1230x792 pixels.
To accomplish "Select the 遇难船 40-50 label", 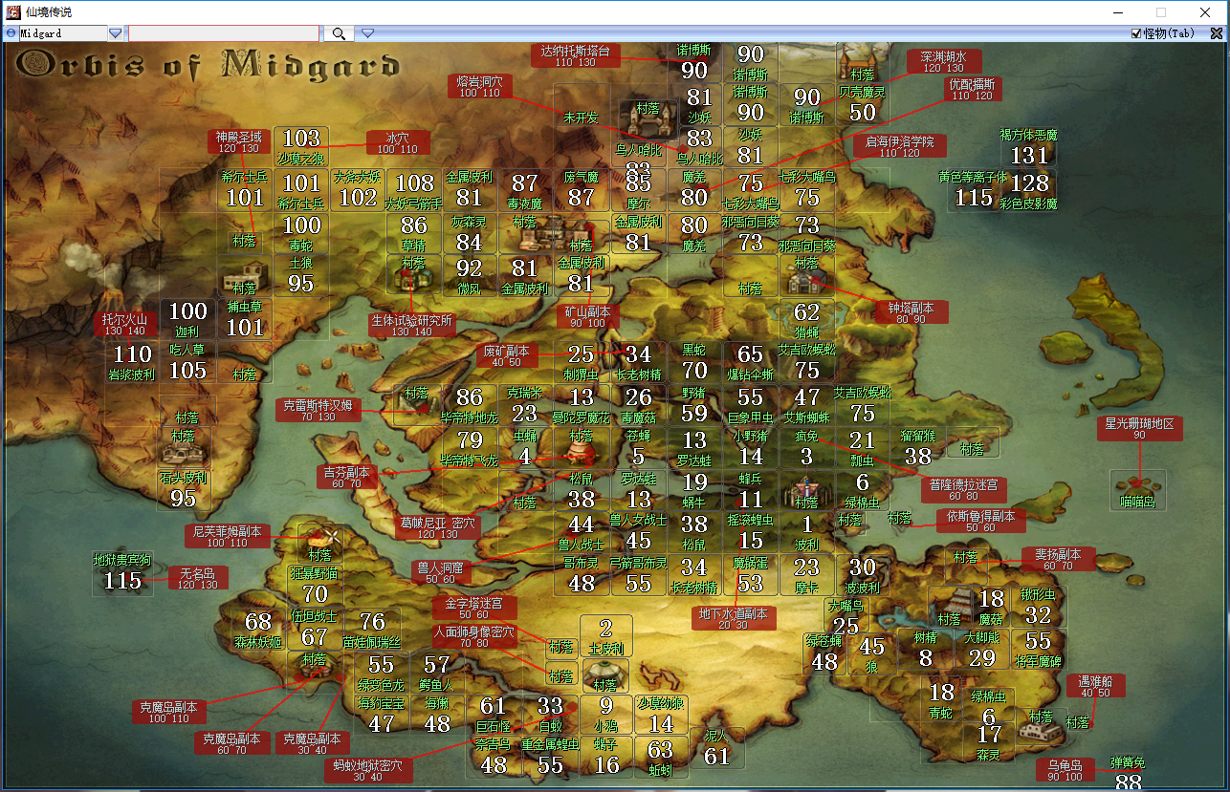I will (x=1096, y=686).
